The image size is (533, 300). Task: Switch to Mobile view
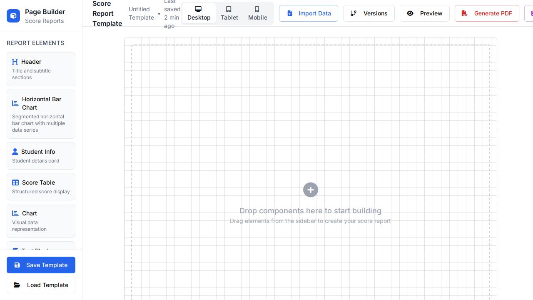point(258,13)
